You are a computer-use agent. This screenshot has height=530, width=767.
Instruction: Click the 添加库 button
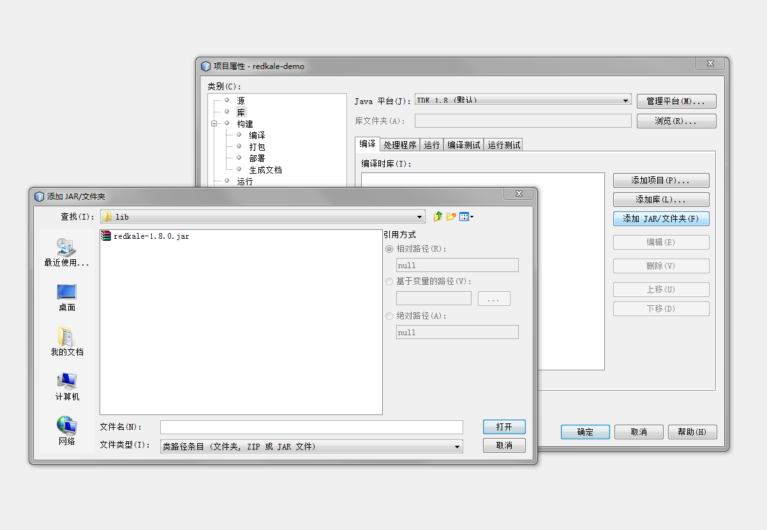click(x=660, y=199)
